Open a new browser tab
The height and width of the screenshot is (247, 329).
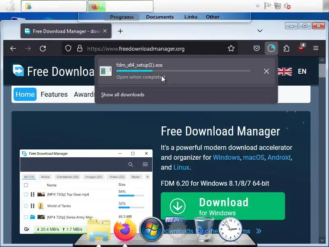click(120, 31)
